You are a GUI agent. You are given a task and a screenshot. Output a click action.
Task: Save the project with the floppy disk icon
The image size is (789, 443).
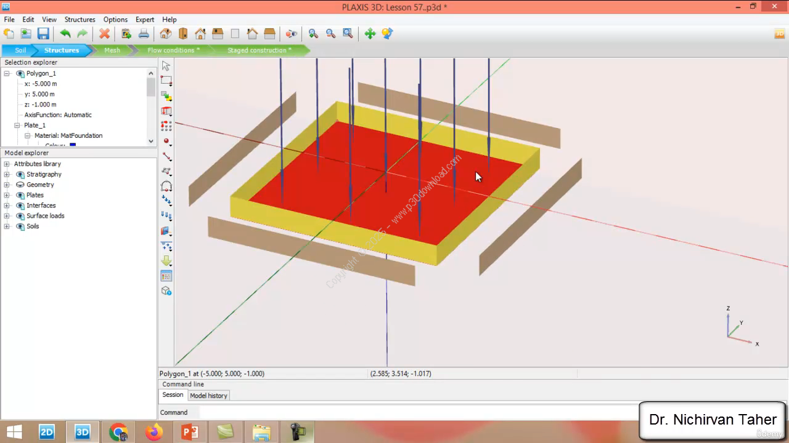click(x=43, y=34)
